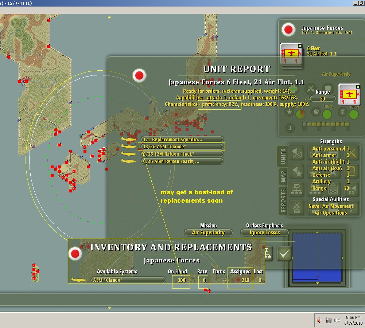Switch to the MAP tab

click(x=283, y=176)
